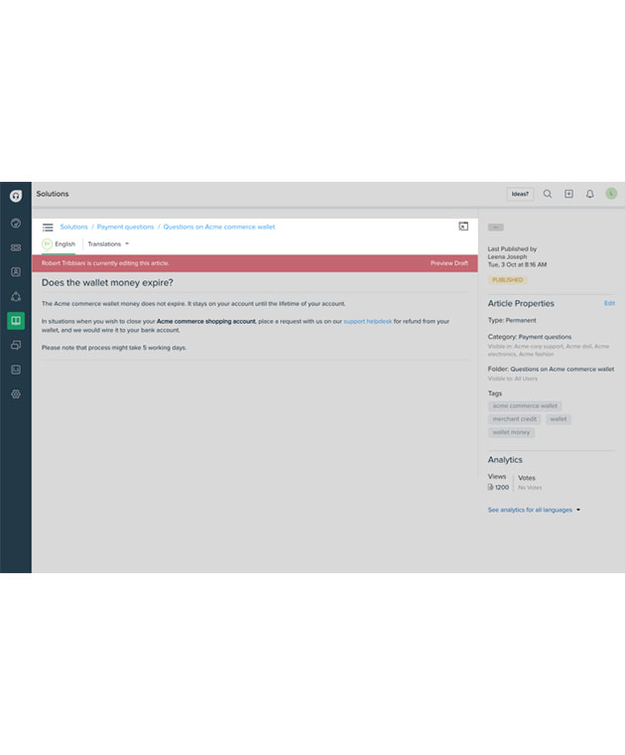This screenshot has width=625, height=755.
Task: Open the Dashboard sidebar icon
Action: [16, 223]
